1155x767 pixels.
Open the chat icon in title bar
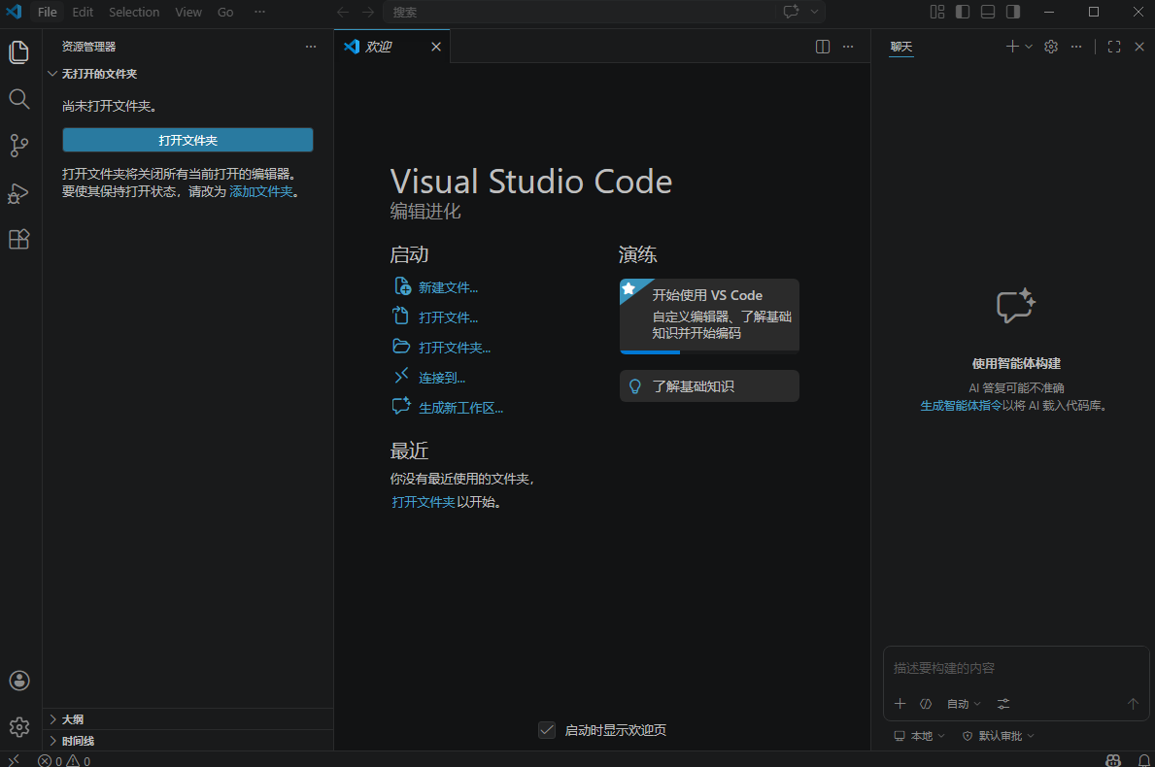tap(791, 12)
